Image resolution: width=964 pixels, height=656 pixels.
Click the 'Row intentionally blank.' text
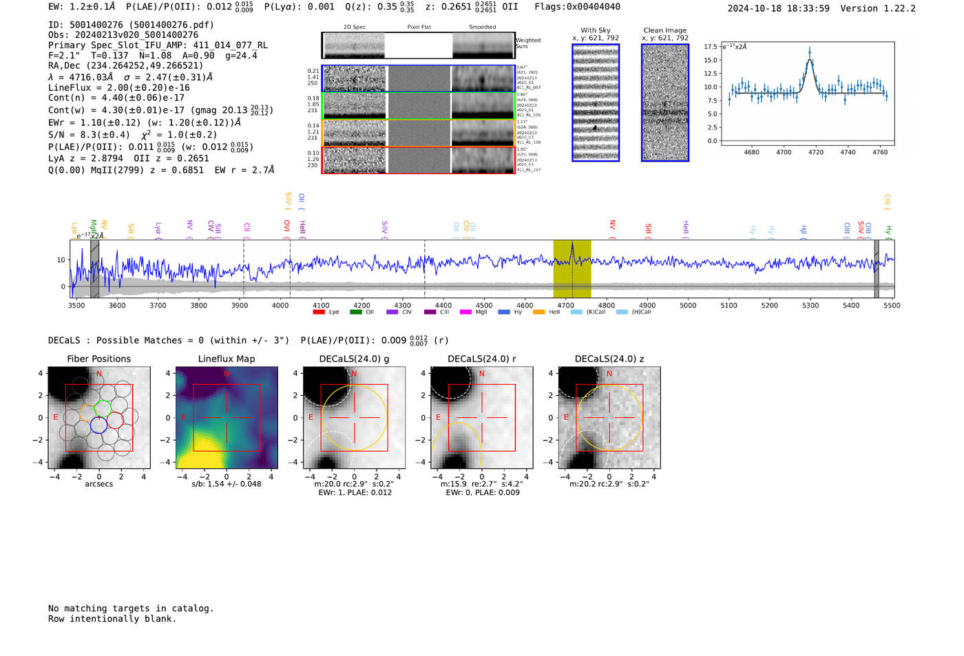coord(112,619)
